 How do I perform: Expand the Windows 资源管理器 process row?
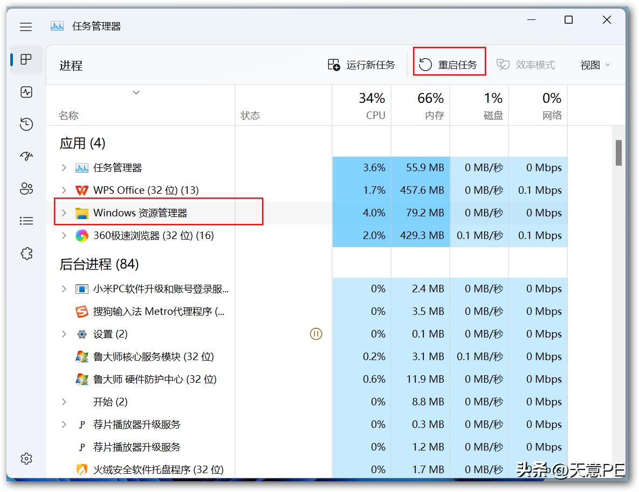pos(63,213)
